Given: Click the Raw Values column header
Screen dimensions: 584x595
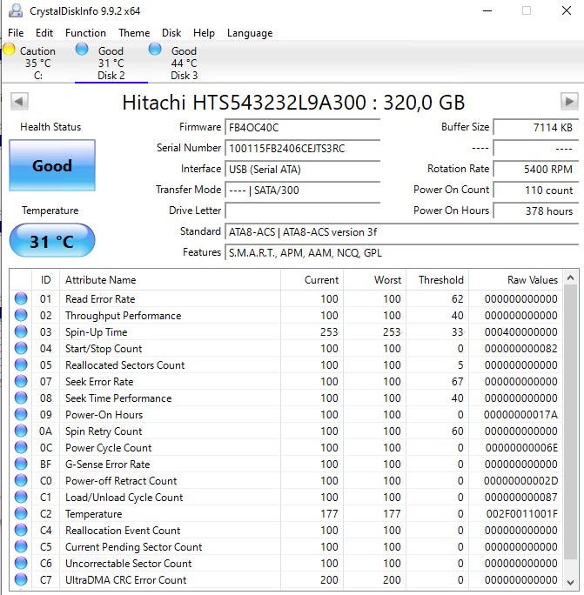Looking at the screenshot, I should [515, 280].
